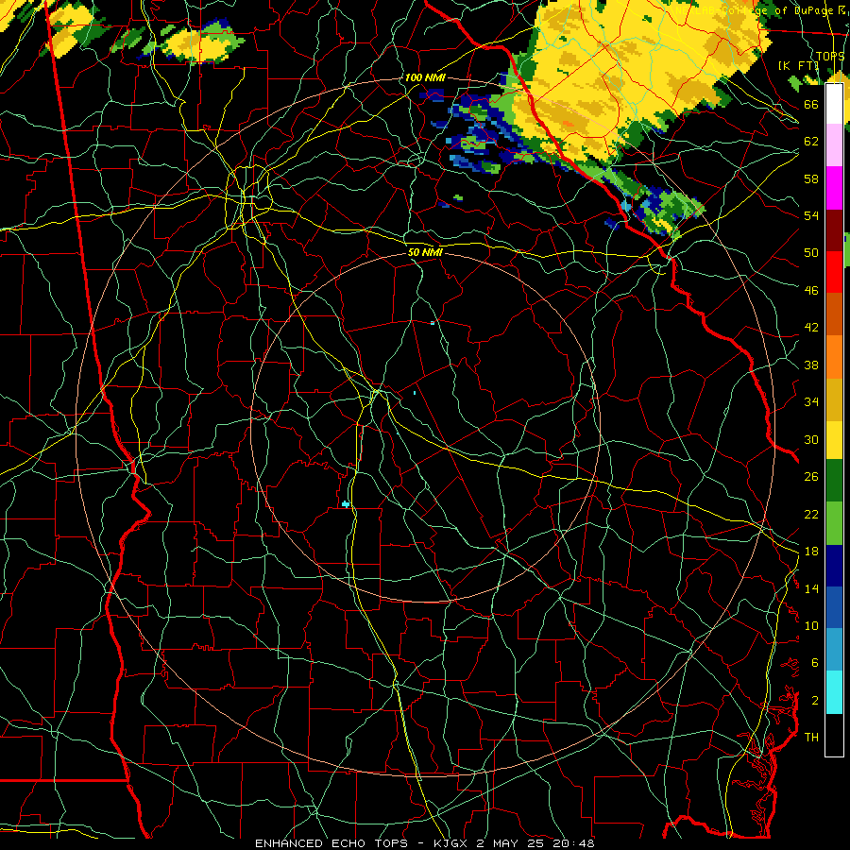Click the legend value "2"
The height and width of the screenshot is (850, 850).
[815, 701]
